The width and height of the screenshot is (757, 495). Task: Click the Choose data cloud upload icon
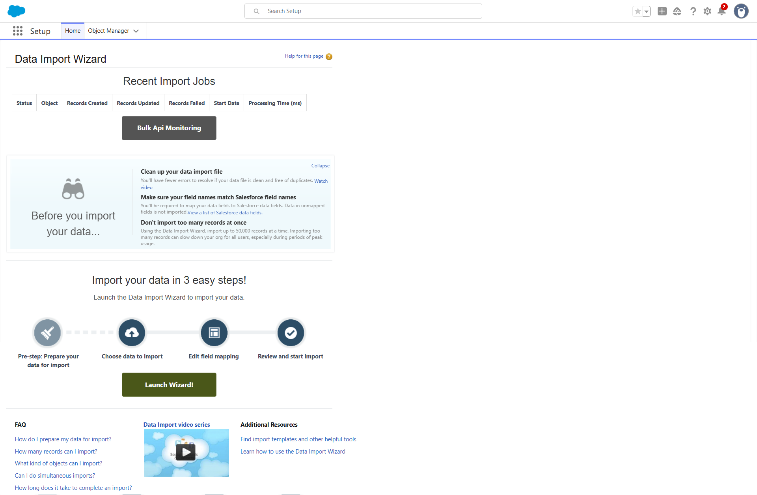coord(132,333)
